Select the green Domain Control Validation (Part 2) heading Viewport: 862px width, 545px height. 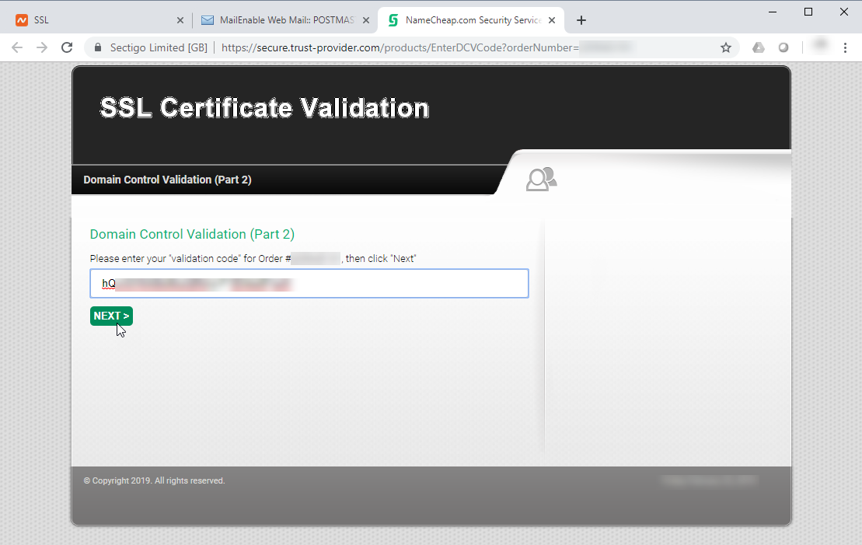192,234
